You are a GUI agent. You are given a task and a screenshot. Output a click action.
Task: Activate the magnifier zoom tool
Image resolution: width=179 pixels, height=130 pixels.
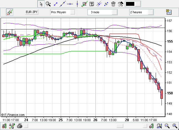(x=48, y=4)
